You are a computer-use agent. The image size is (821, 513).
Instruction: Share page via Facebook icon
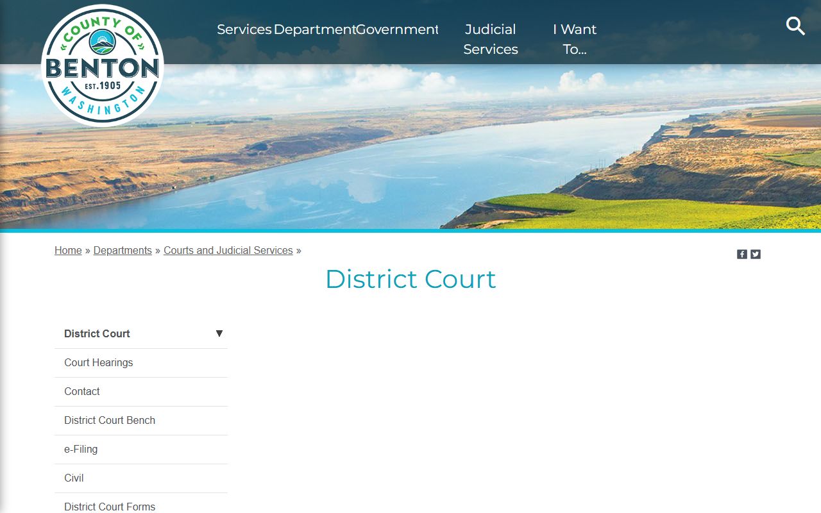click(x=742, y=254)
